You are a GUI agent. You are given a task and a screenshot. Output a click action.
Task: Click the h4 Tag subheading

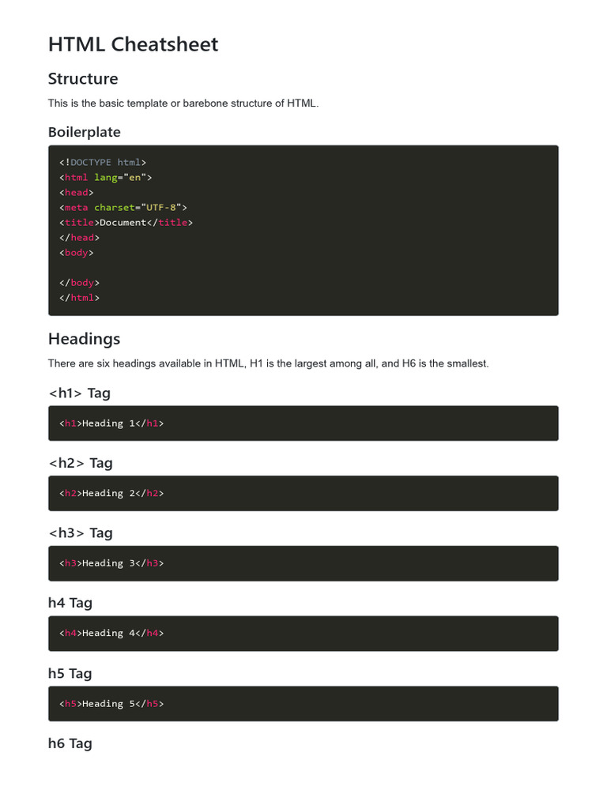click(70, 603)
